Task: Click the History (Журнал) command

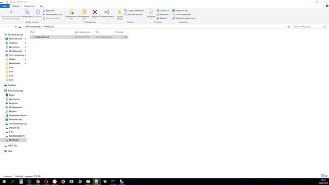Action: (162, 18)
